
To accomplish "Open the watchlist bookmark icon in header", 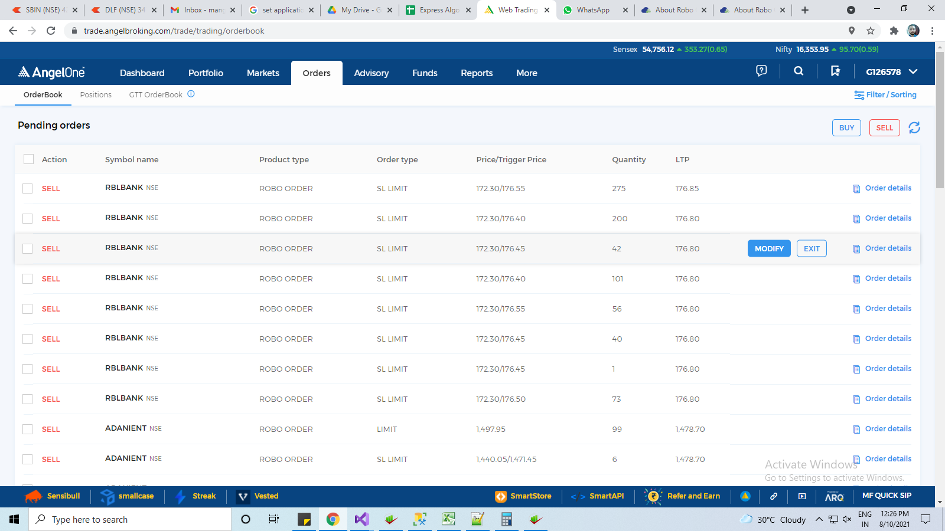I will pyautogui.click(x=835, y=71).
